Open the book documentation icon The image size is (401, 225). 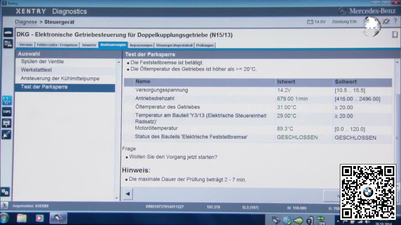coord(395,34)
